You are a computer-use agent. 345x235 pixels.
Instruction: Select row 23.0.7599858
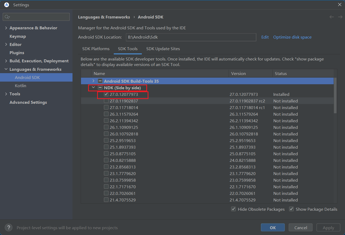(207, 180)
